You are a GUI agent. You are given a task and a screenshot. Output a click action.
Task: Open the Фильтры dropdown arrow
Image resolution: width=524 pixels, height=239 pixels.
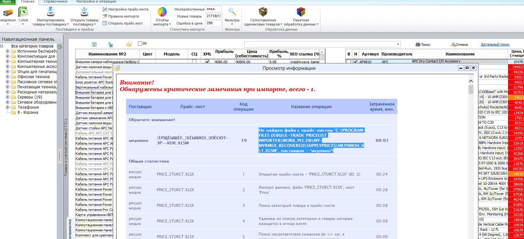click(232, 24)
